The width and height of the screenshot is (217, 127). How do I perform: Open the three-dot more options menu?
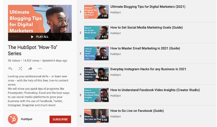pos(40,69)
